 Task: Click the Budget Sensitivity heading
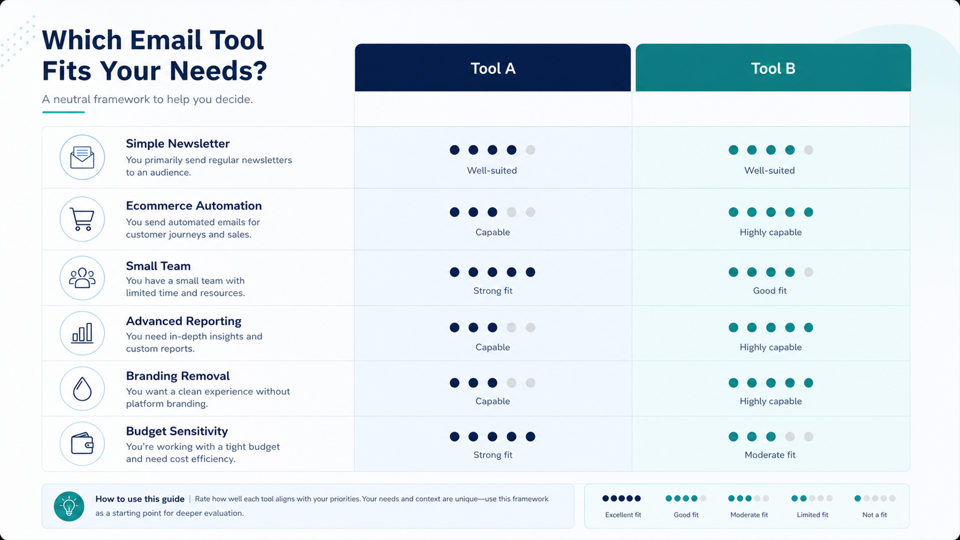[177, 431]
